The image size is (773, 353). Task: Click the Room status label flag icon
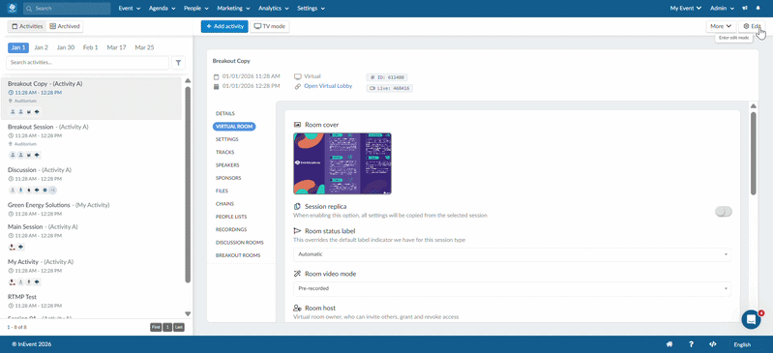pyautogui.click(x=297, y=231)
